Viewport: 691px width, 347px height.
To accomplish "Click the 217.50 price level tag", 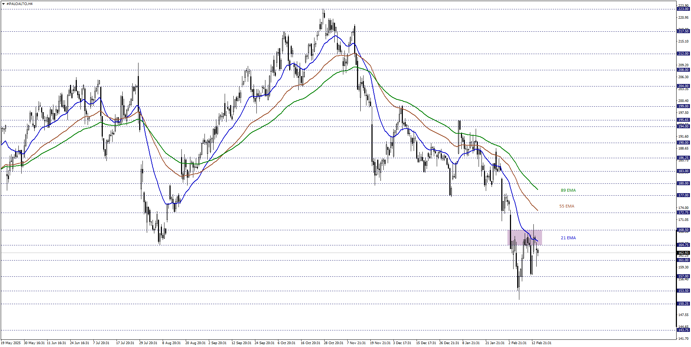I will [x=683, y=31].
